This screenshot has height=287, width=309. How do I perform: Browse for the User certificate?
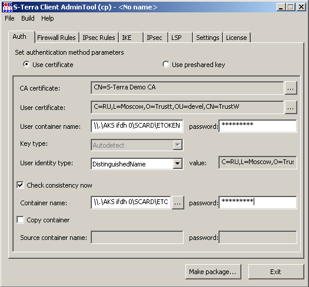point(291,107)
